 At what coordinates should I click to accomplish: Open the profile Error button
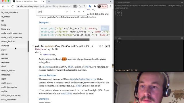[103, 6]
